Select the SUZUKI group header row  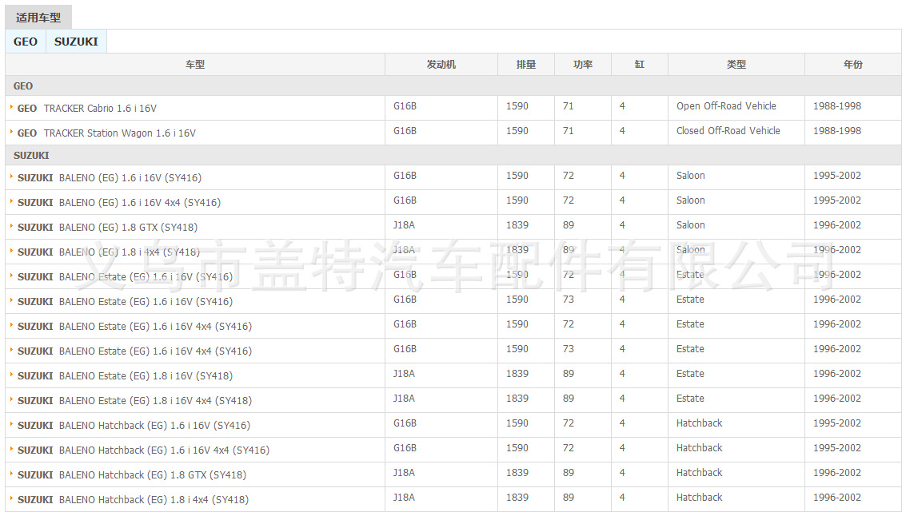coord(453,156)
